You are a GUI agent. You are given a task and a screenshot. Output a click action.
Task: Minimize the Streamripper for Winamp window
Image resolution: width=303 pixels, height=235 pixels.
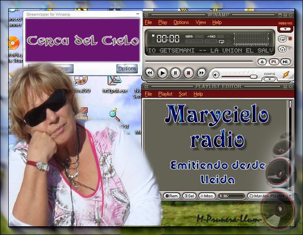point(138,14)
